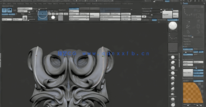
Task: Select the white sphere material preview beside the dial
Action: point(53,17)
